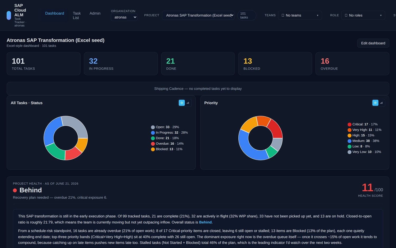
Task: Switch Priority chart to bar view
Action: (x=381, y=103)
